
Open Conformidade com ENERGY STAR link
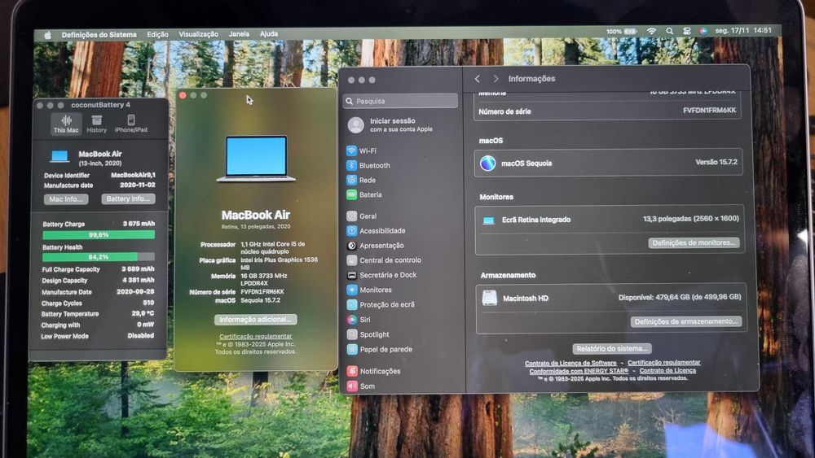579,371
